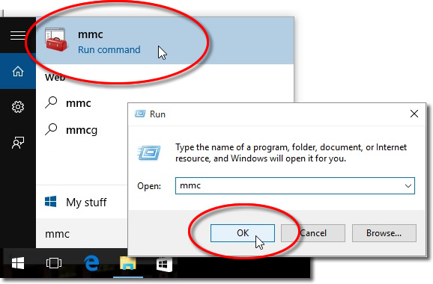Open File Explorer from the taskbar

coord(128,263)
